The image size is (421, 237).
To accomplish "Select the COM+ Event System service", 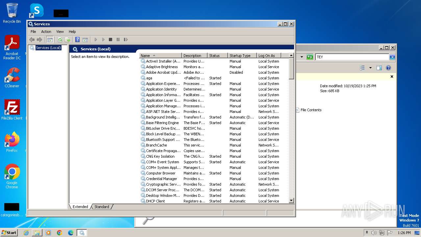I will [x=214, y=162].
